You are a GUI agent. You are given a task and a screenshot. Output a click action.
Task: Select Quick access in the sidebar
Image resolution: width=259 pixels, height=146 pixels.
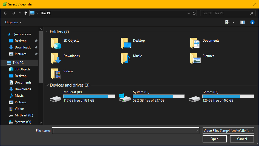click(22, 34)
